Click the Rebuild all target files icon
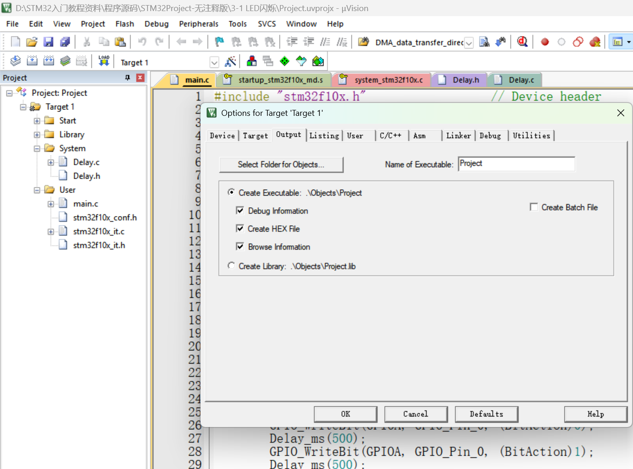 (48, 61)
